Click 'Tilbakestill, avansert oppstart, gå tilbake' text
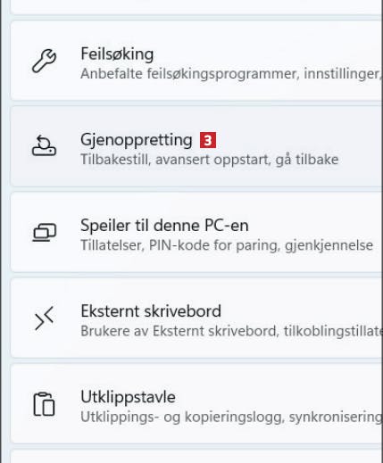The image size is (383, 463). pos(210,160)
